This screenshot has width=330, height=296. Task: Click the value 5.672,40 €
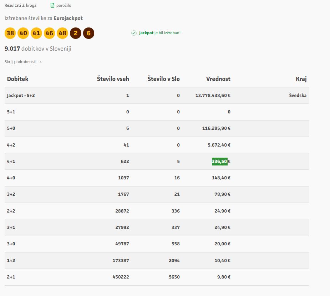point(219,145)
